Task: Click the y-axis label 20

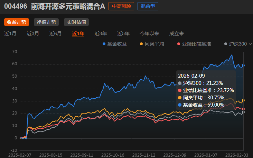Action: [x=15, y=113]
